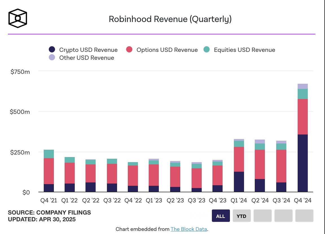
Task: Click the Equities USD Revenue legend label
Action: coord(245,50)
